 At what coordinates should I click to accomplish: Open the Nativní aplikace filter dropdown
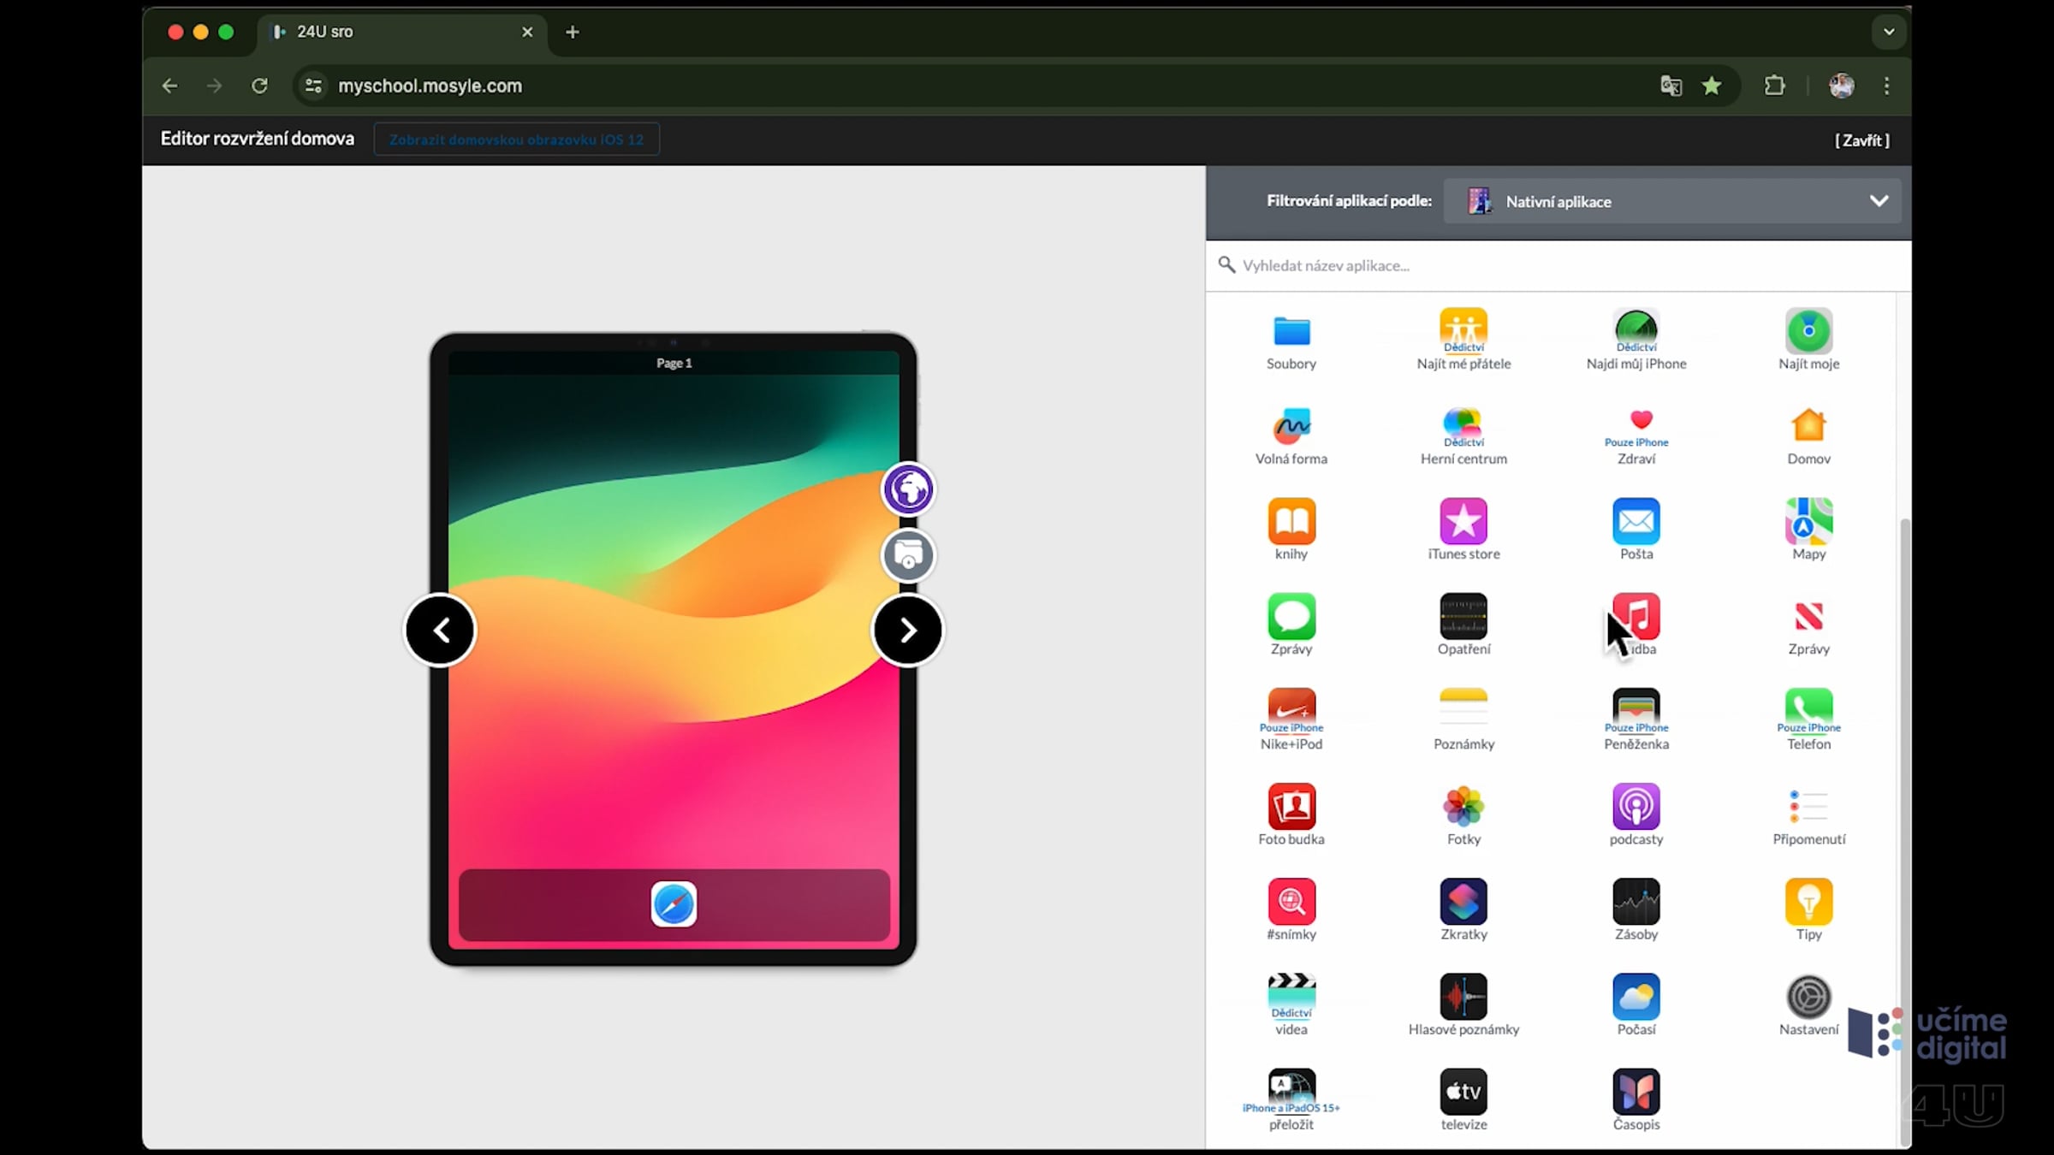[1672, 201]
